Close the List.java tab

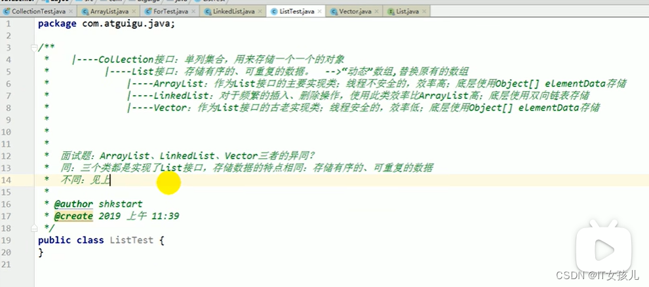coord(424,12)
